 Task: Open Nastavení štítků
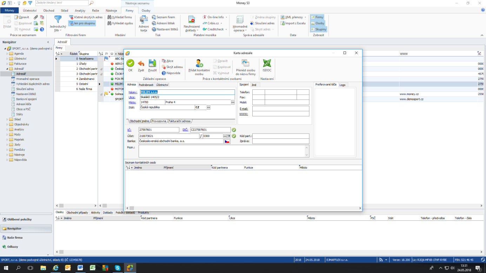coord(165,29)
